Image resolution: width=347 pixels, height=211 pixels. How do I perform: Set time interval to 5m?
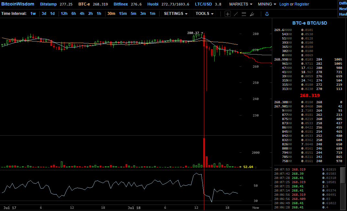coord(133,14)
